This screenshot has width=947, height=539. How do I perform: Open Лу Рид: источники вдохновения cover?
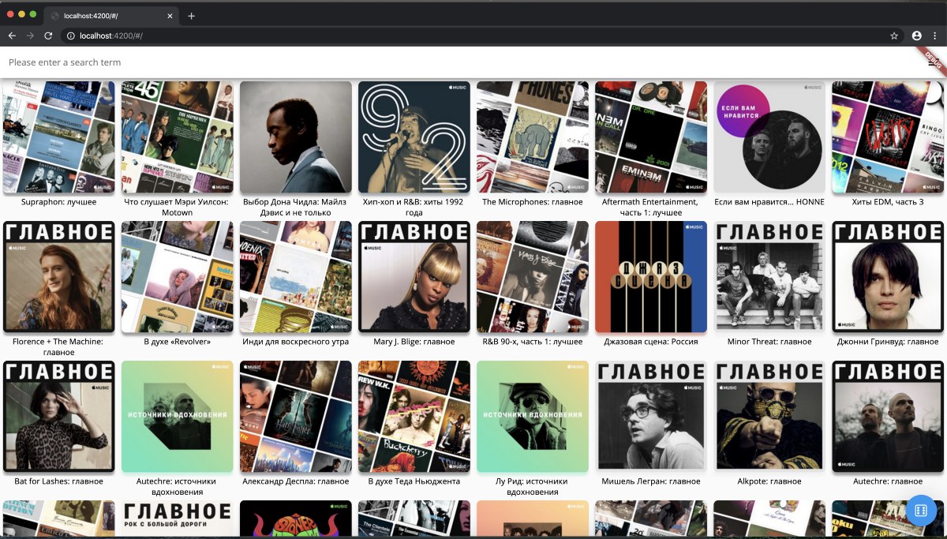pyautogui.click(x=533, y=417)
